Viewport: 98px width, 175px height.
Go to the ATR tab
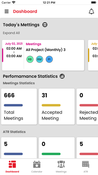click(x=86, y=167)
